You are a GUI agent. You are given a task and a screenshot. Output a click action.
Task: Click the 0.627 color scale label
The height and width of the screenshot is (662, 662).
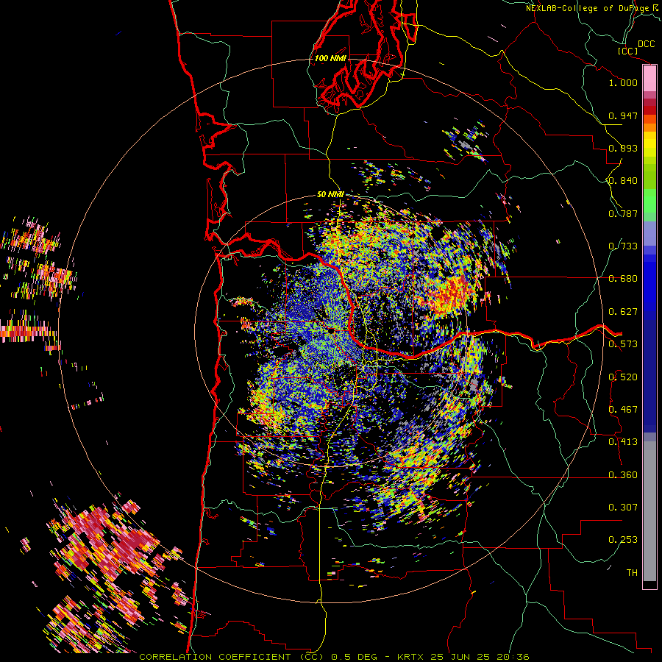tap(623, 312)
